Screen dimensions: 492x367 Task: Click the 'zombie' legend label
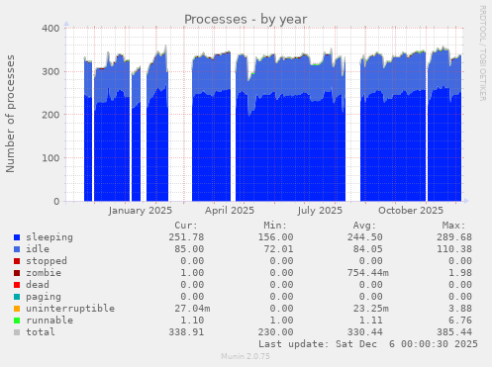(44, 273)
